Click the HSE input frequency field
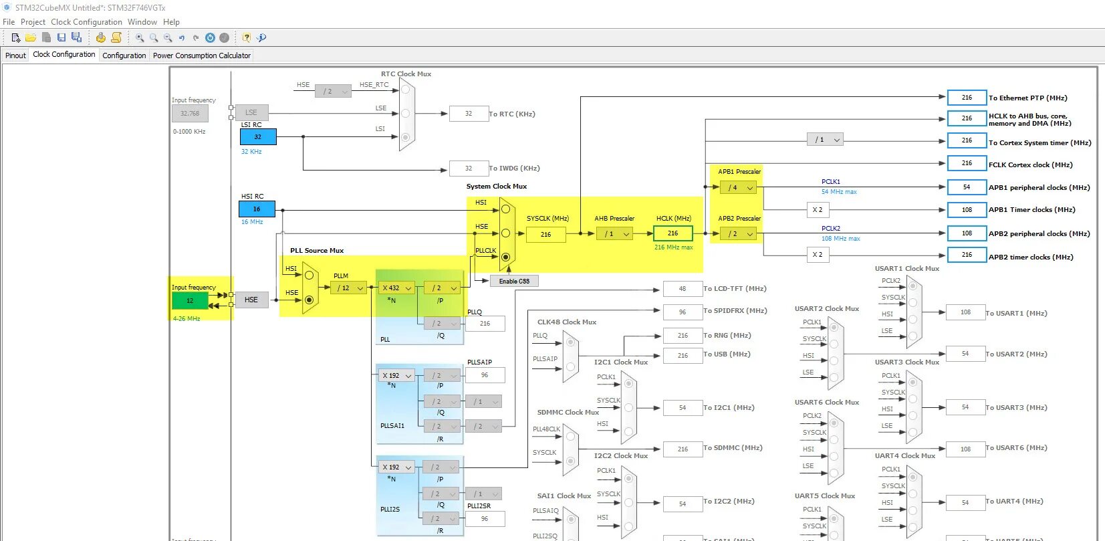 pos(190,300)
